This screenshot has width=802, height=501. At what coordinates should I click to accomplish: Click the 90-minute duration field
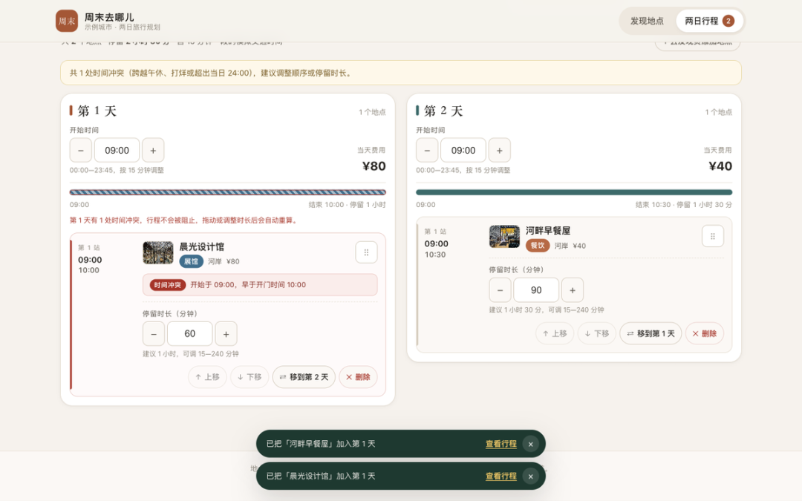click(536, 290)
